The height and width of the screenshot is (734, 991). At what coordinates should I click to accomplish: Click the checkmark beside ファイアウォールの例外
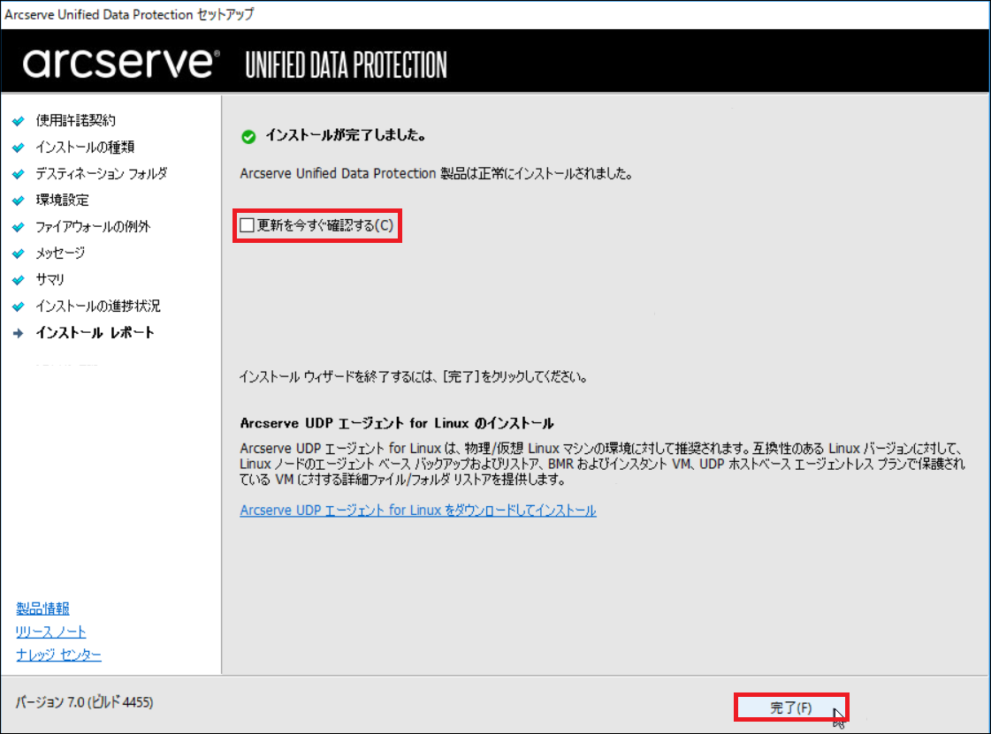[x=19, y=227]
